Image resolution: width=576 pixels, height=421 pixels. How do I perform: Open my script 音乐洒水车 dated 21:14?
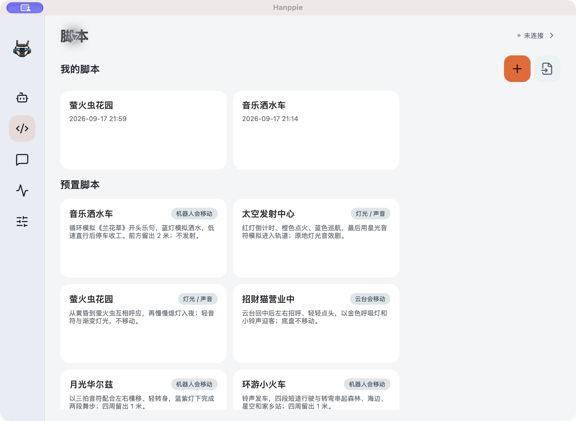point(316,130)
